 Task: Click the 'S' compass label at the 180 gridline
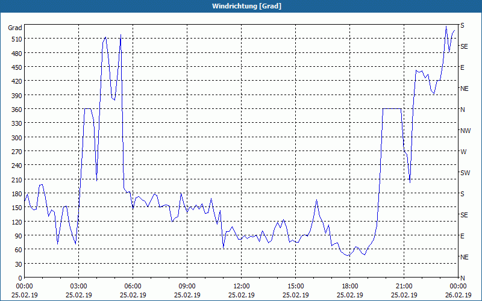tap(462, 194)
